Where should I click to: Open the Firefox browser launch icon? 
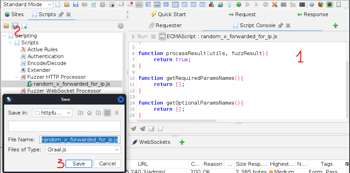point(321,4)
